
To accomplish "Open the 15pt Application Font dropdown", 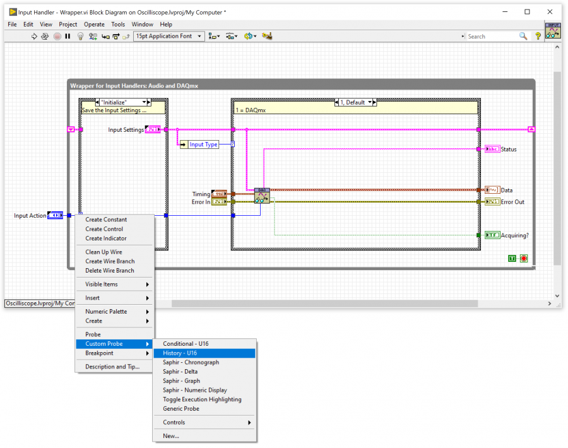I will [x=167, y=36].
